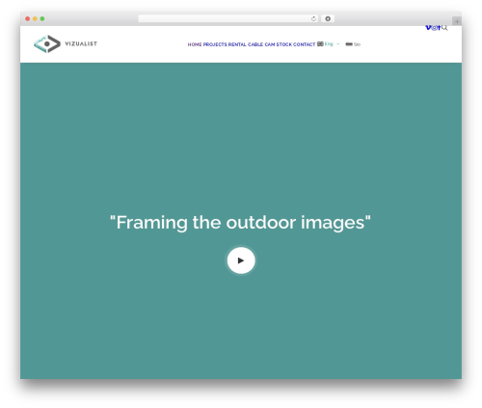This screenshot has width=482, height=408.
Task: Play the hero video
Action: click(x=241, y=260)
